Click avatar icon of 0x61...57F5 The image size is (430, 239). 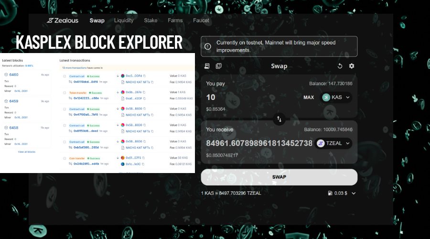[x=123, y=158]
